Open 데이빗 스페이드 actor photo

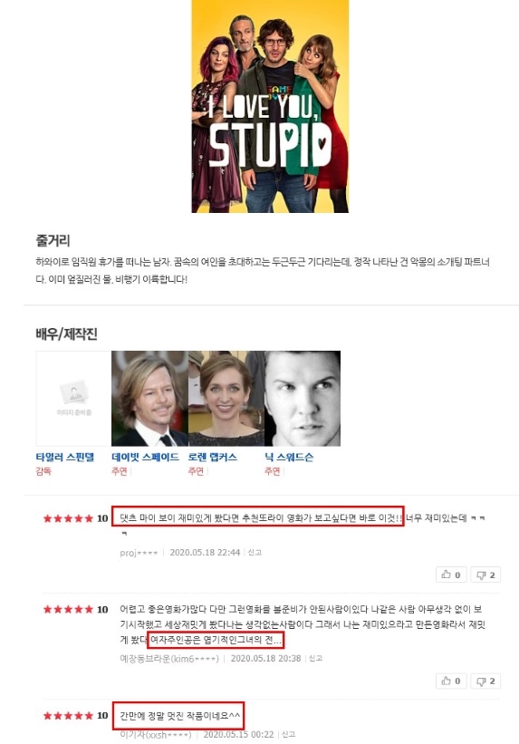[x=150, y=399]
